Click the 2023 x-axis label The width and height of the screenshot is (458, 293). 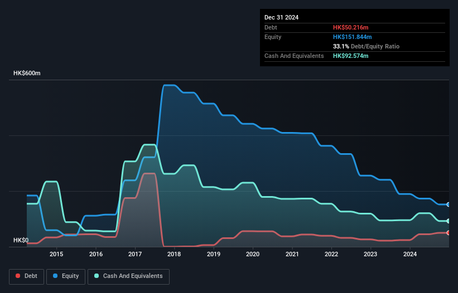[x=370, y=254]
